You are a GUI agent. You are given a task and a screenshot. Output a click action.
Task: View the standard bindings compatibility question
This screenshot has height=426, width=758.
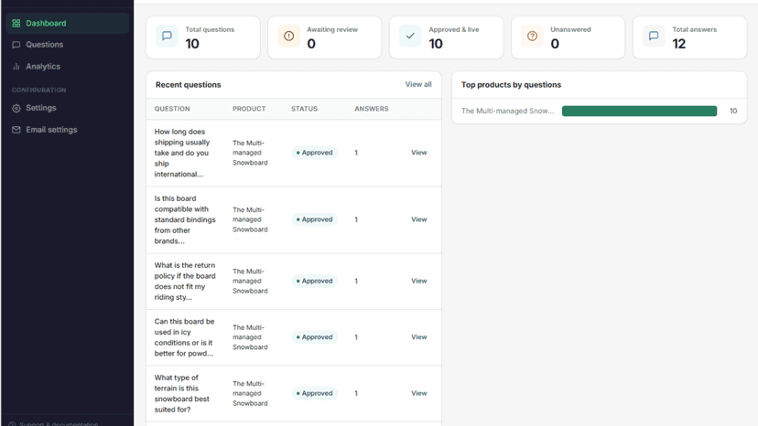pyautogui.click(x=418, y=219)
